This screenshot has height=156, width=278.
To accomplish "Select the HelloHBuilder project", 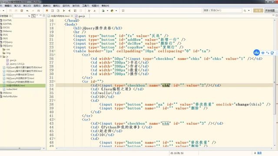I will pos(10,96).
